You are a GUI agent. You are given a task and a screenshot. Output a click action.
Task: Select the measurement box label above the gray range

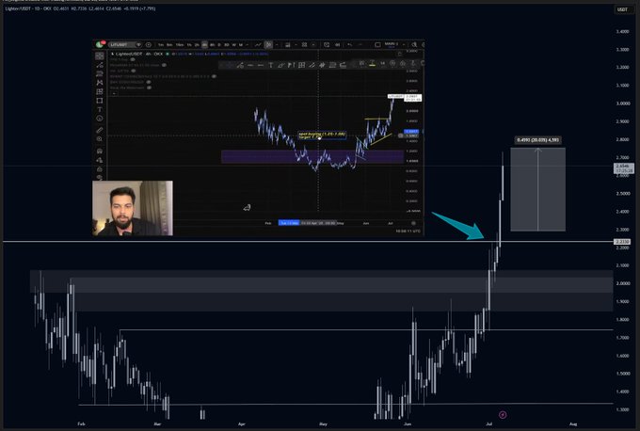point(537,140)
